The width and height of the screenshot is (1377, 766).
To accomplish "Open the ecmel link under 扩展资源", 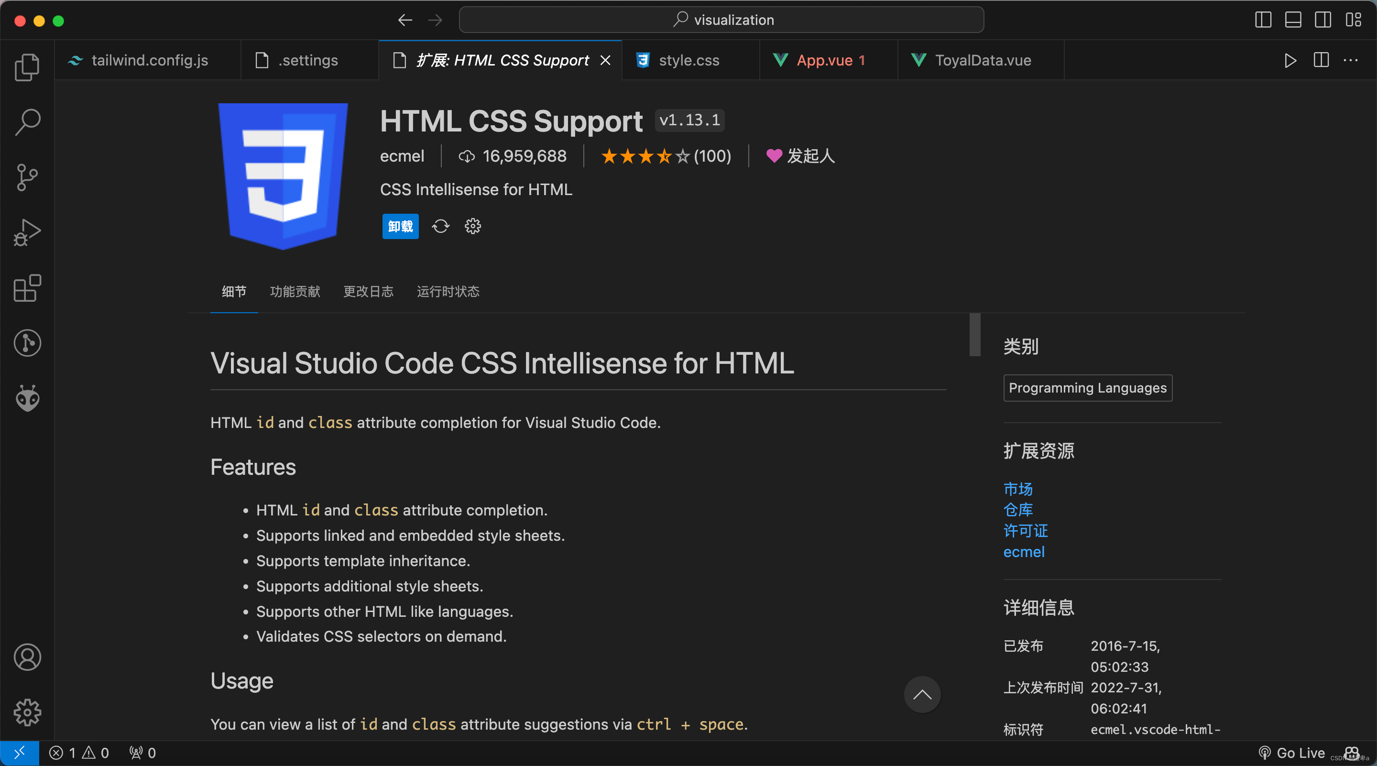I will [x=1024, y=552].
